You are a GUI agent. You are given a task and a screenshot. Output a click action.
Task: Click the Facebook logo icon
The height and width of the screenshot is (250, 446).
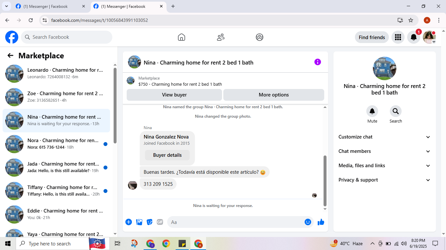[x=12, y=37]
